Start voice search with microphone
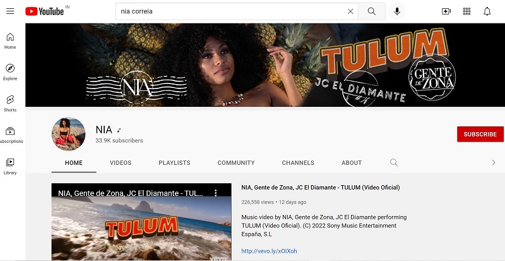 397,11
